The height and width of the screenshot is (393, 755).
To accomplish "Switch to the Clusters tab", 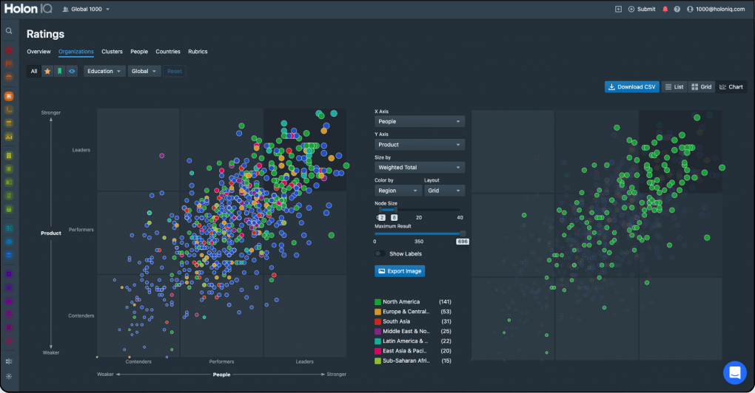I will pos(112,52).
